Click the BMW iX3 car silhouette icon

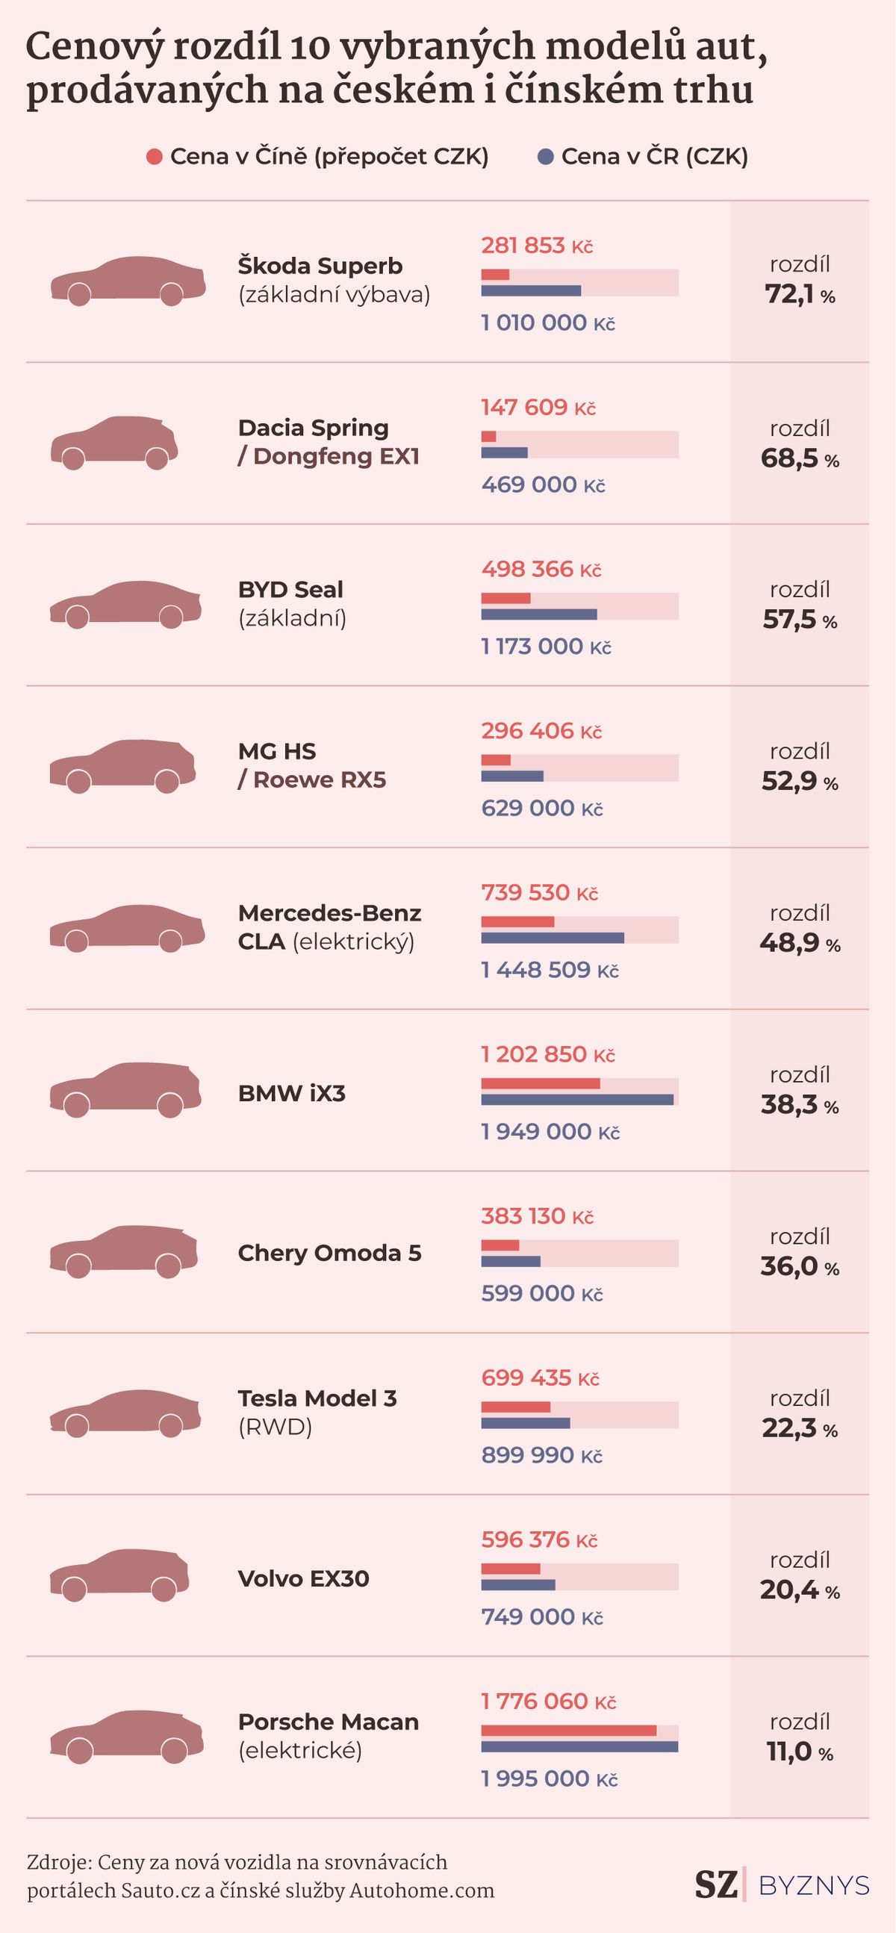[x=125, y=1090]
